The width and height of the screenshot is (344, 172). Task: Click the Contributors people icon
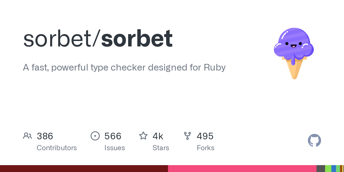click(x=28, y=136)
